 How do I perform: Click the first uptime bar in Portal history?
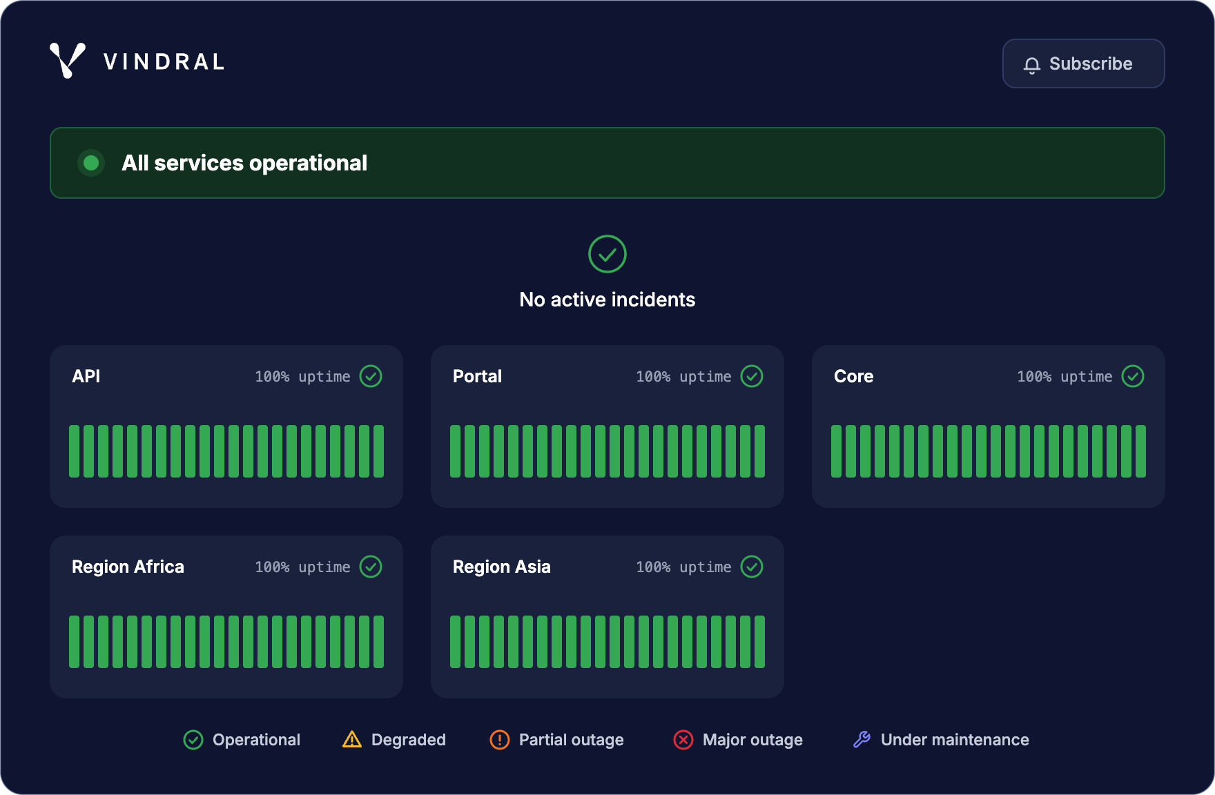click(x=455, y=451)
